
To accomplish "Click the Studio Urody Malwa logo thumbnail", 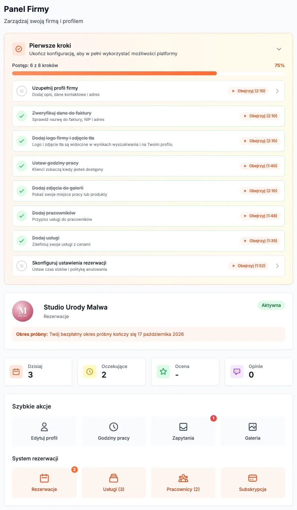I will click(23, 311).
